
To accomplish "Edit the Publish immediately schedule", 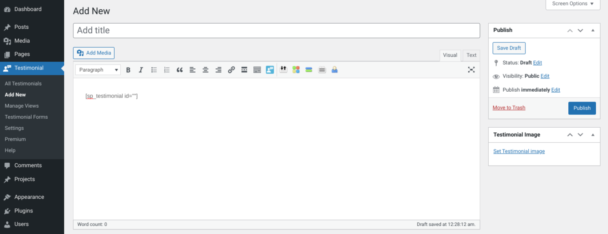I will (x=556, y=90).
